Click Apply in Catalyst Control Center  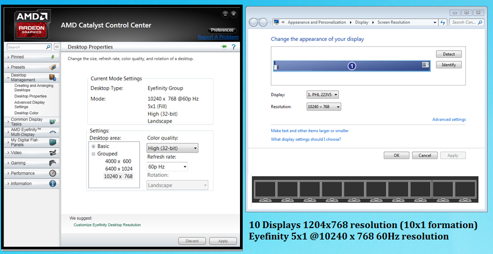223,241
